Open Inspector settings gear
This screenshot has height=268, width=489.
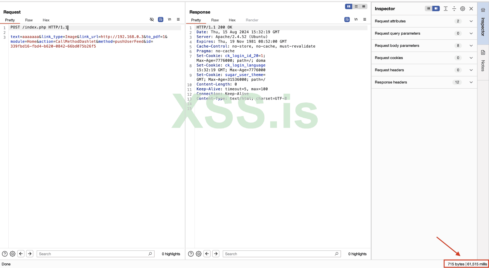tap(463, 9)
